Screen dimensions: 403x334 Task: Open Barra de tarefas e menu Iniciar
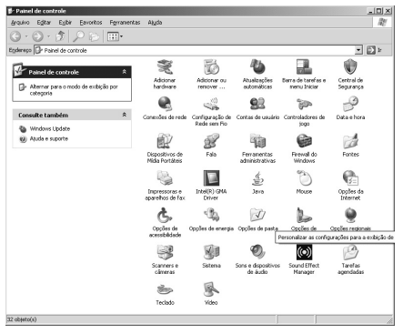point(304,67)
